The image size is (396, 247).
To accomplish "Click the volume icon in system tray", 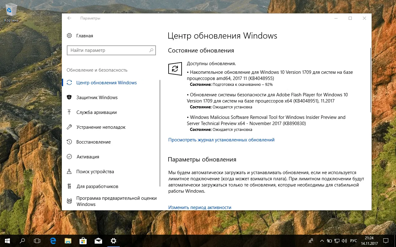I will pyautogui.click(x=344, y=241).
